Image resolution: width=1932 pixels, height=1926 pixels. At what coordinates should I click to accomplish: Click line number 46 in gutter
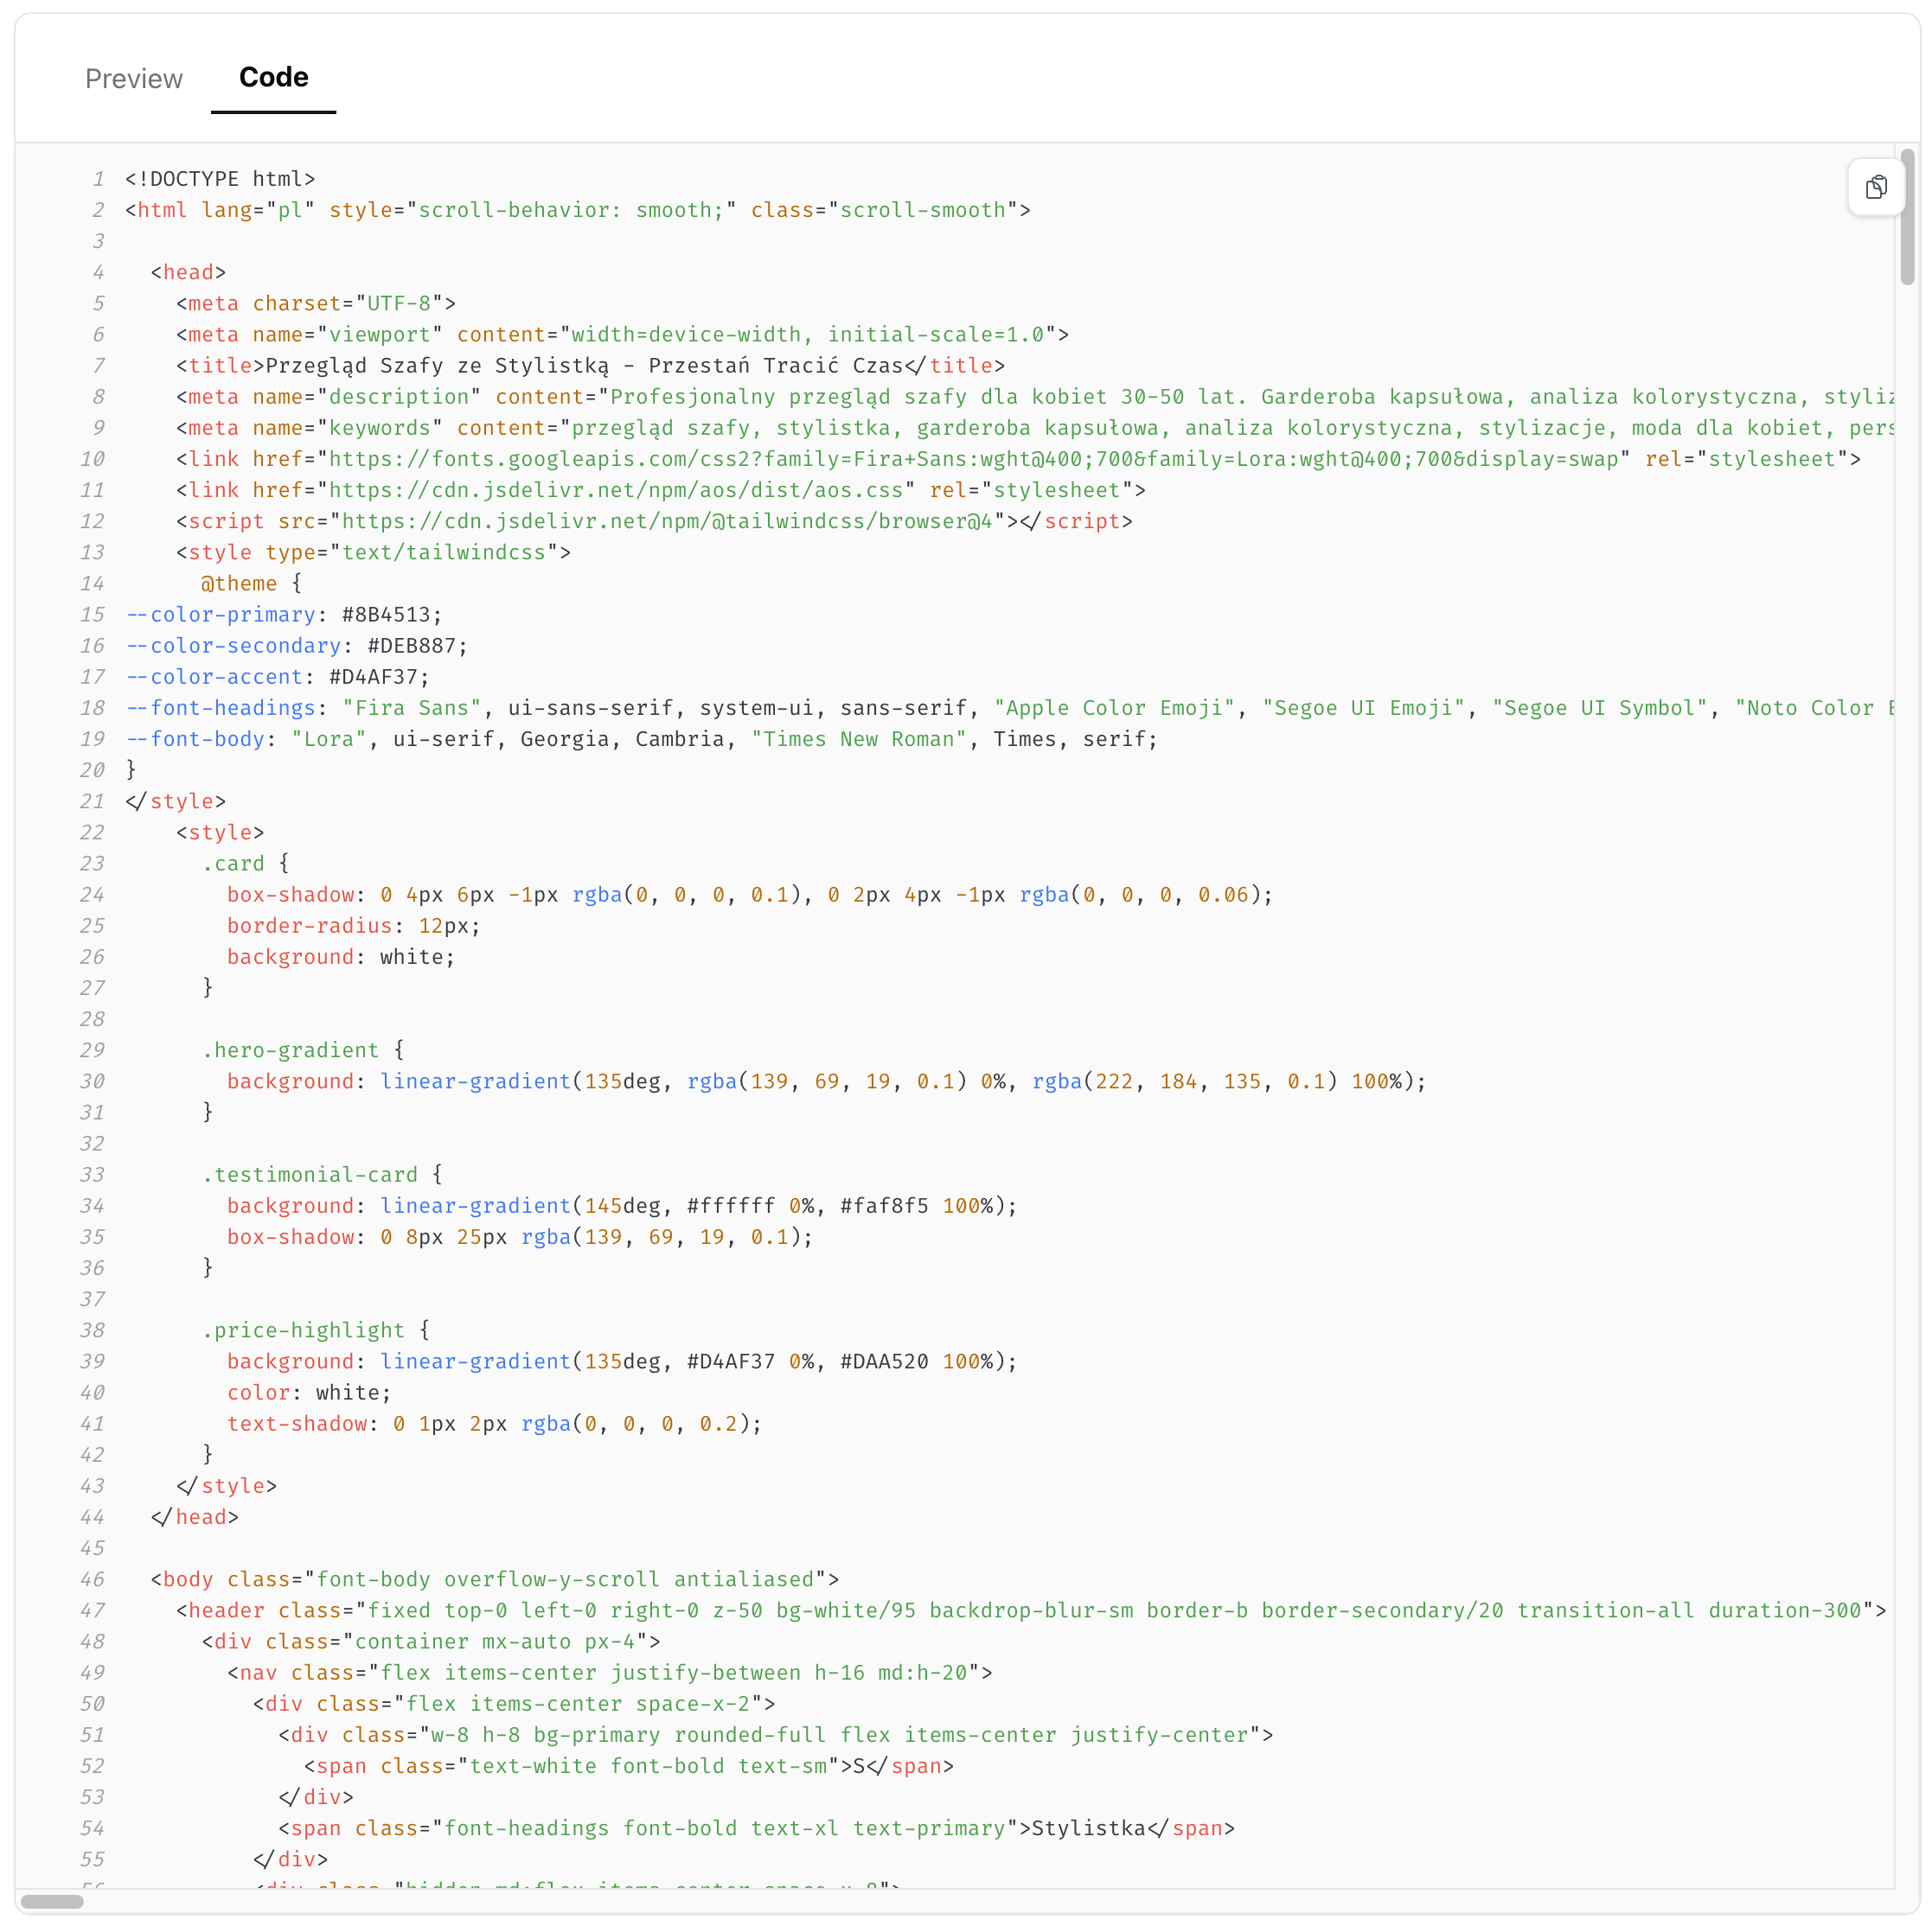92,1579
